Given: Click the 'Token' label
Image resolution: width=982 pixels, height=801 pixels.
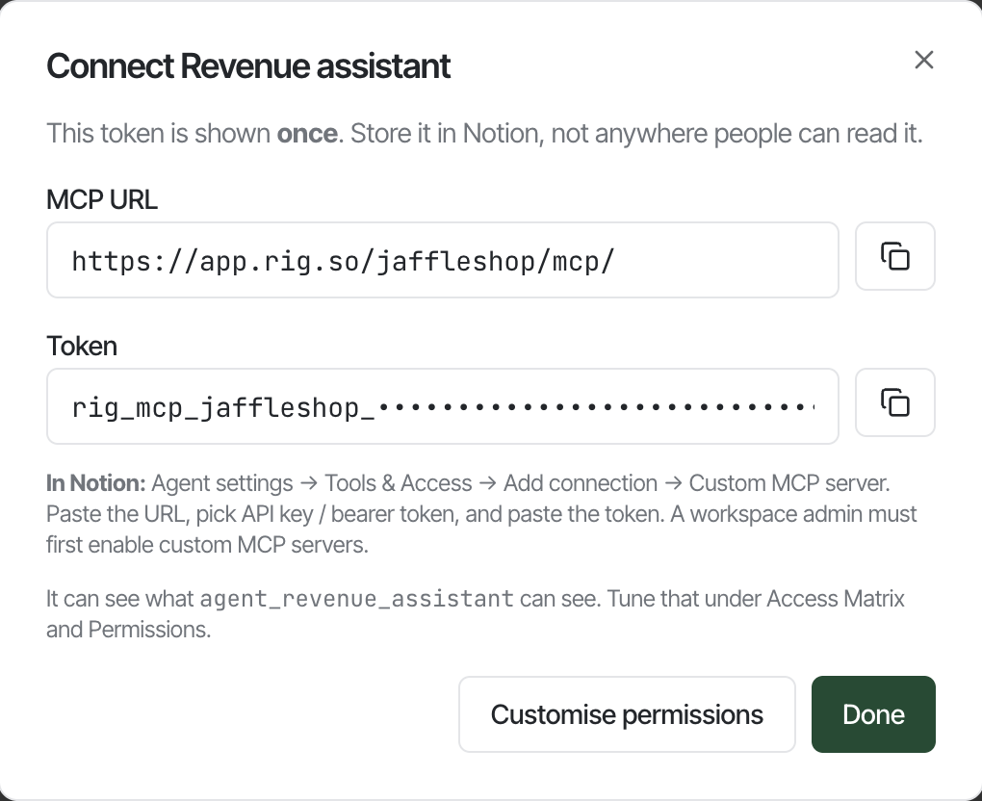Looking at the screenshot, I should [x=82, y=346].
